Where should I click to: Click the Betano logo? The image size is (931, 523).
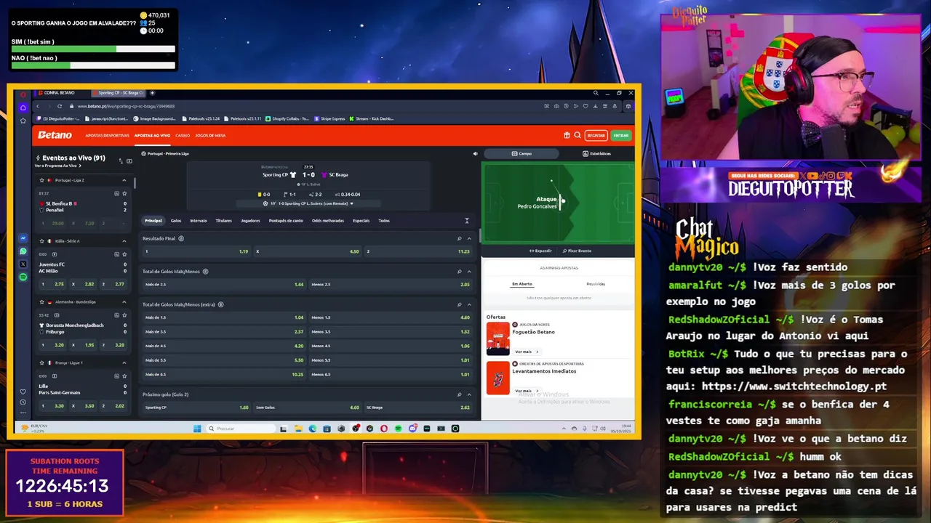pos(55,135)
